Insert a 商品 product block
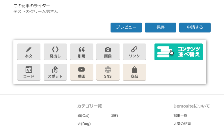 coord(134,72)
